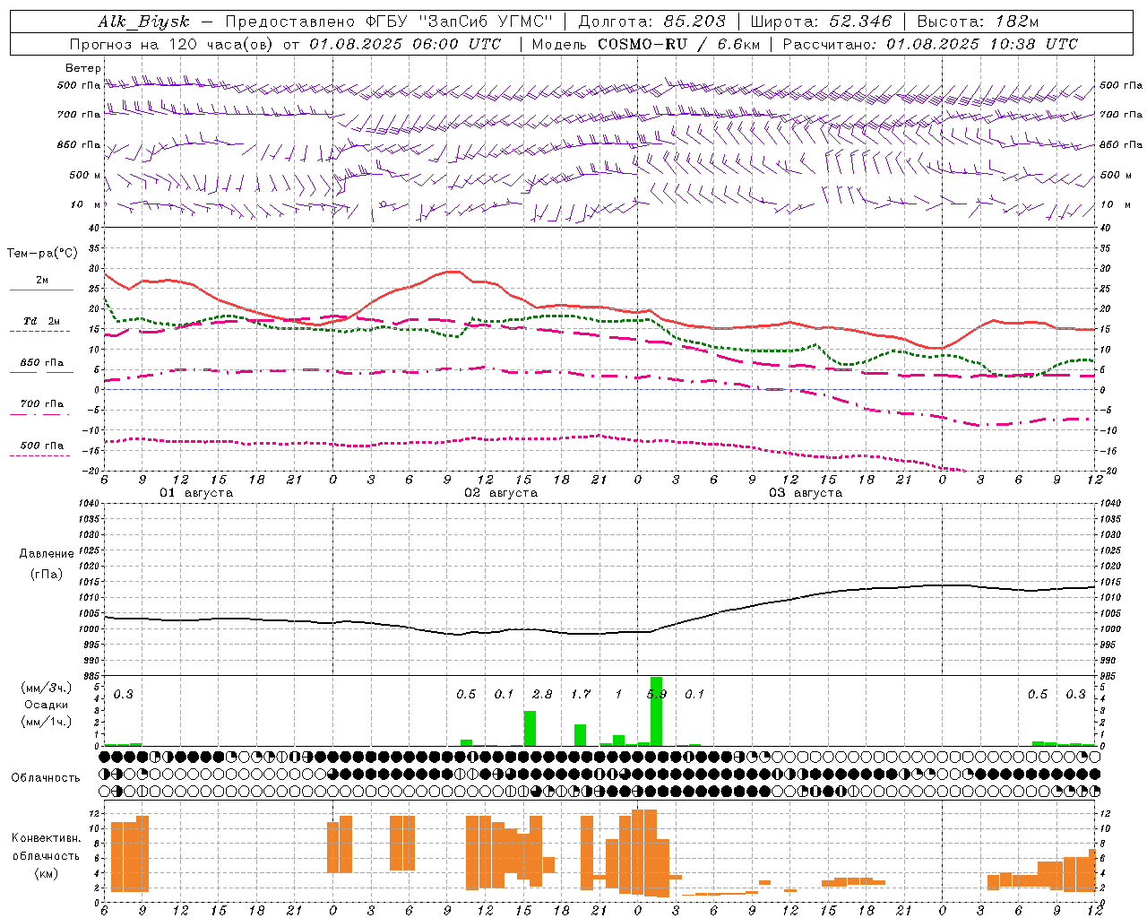The height and width of the screenshot is (918, 1147).
Task: Click the tallest green precipitation bar
Action: point(656,712)
